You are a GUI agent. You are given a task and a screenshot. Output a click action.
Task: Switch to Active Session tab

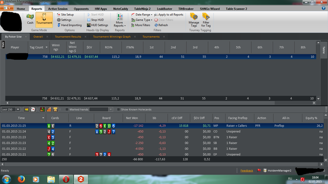point(58,9)
